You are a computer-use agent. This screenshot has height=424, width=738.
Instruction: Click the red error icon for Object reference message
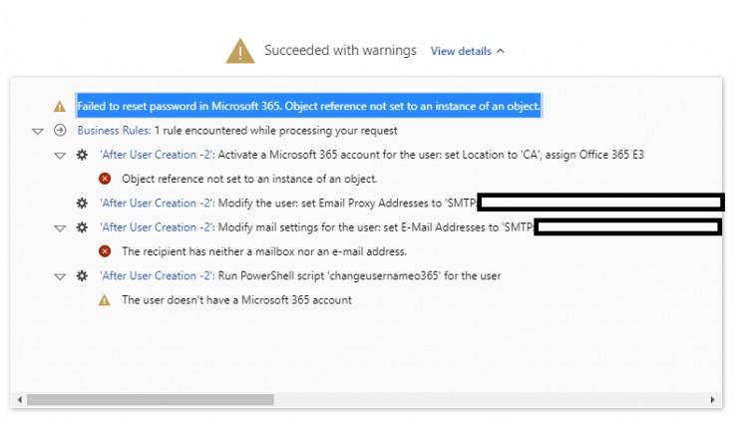pyautogui.click(x=105, y=180)
